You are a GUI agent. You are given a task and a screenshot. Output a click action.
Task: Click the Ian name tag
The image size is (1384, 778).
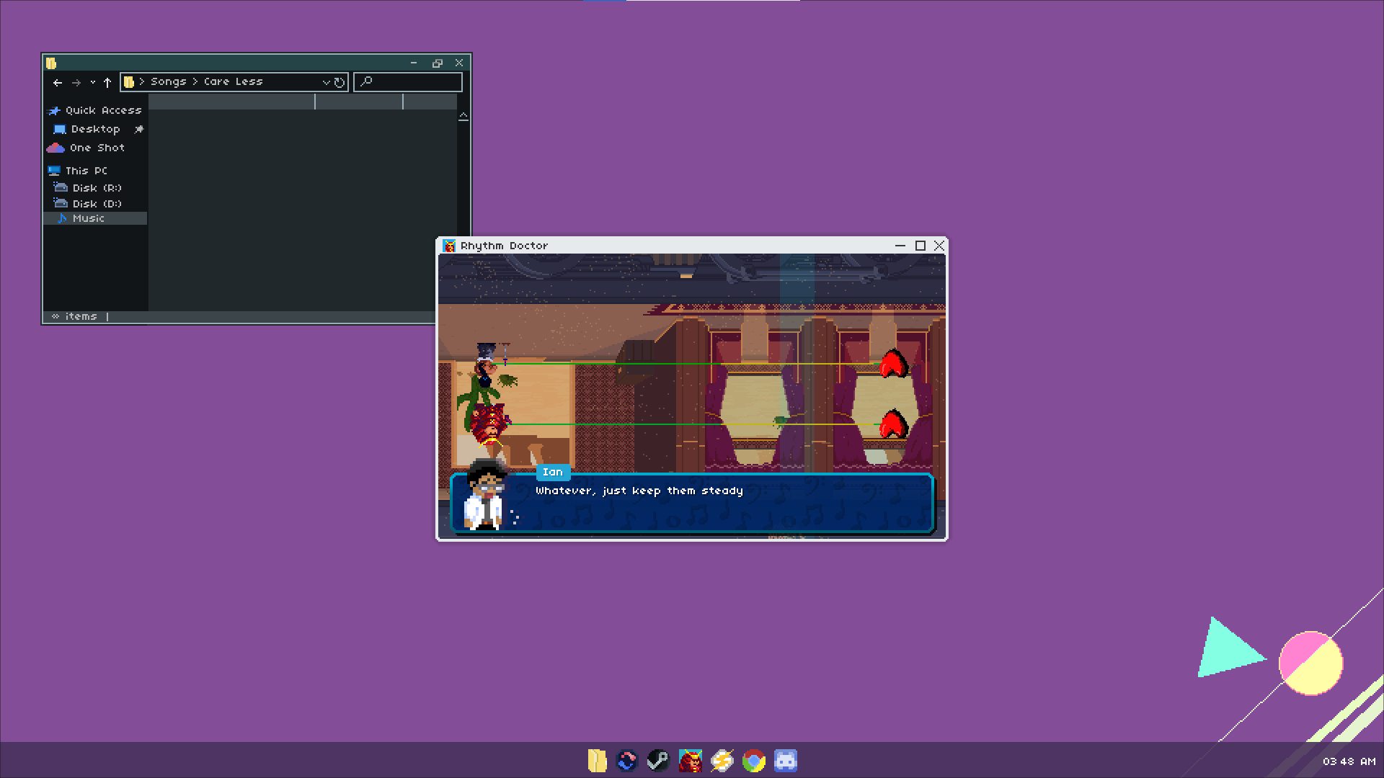(553, 472)
